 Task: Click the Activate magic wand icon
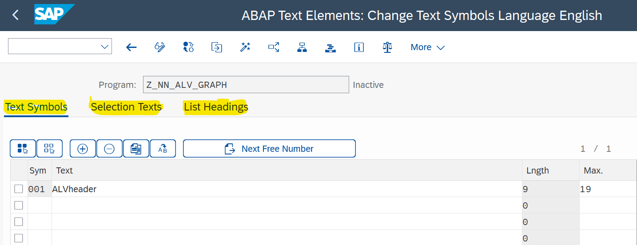(245, 47)
